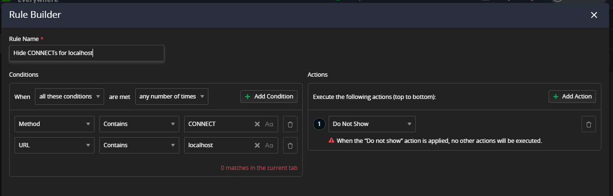Open the Do Not Show action dropdown

coord(372,124)
